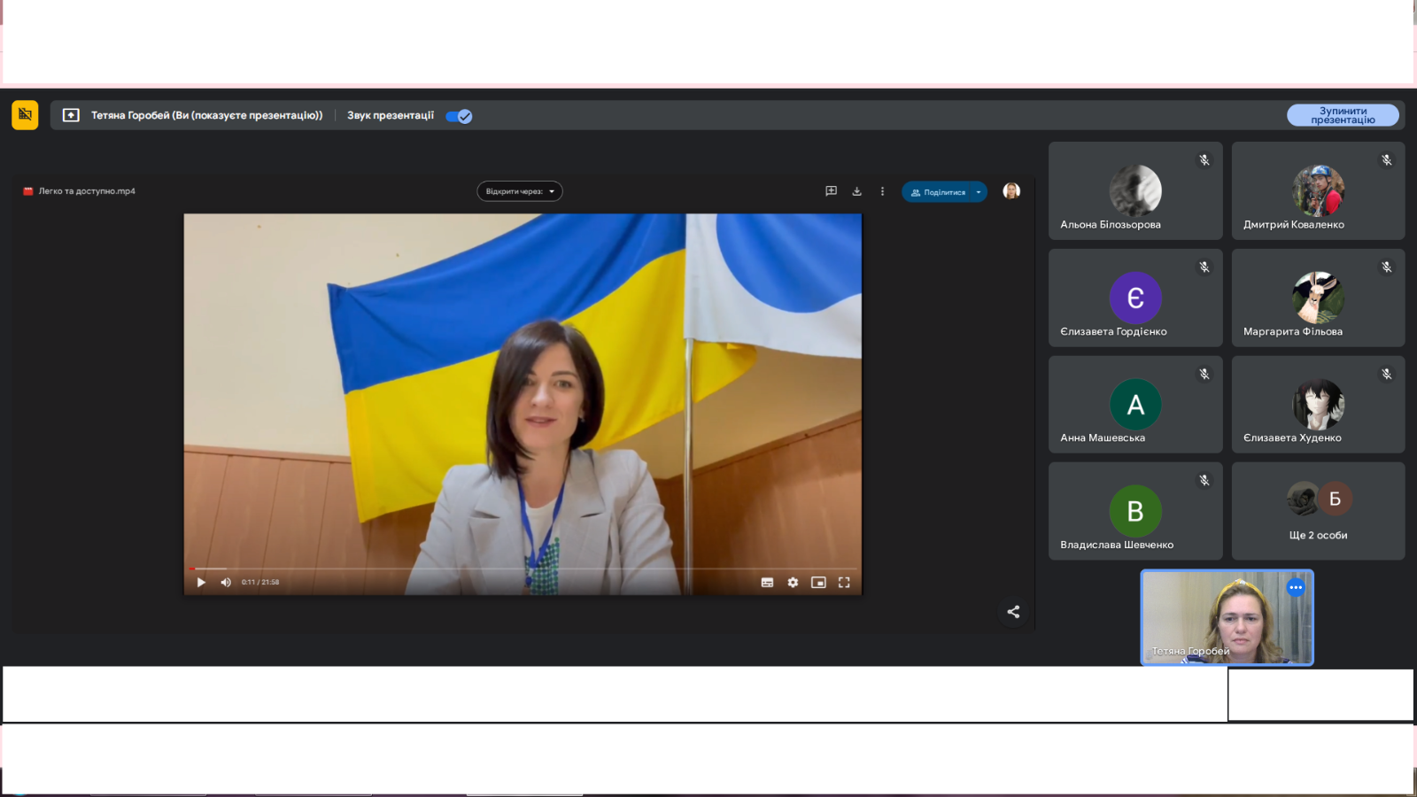
Task: Click the muted mic on Єлизавета Гордієнко tile
Action: click(x=1203, y=267)
